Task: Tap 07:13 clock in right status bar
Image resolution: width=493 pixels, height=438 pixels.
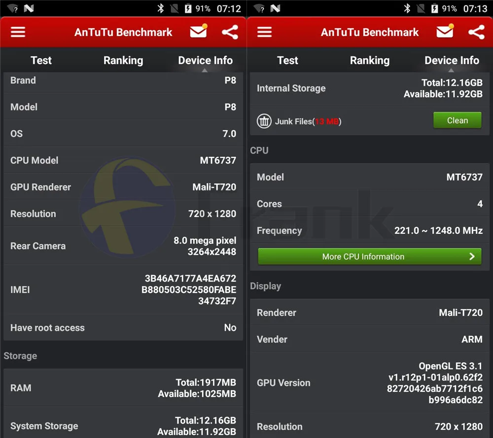Action: coord(475,8)
